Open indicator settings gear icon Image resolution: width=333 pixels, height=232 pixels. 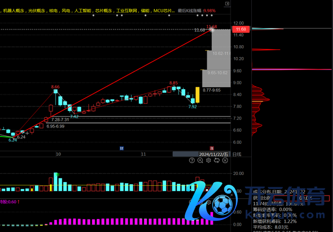click(x=208, y=160)
